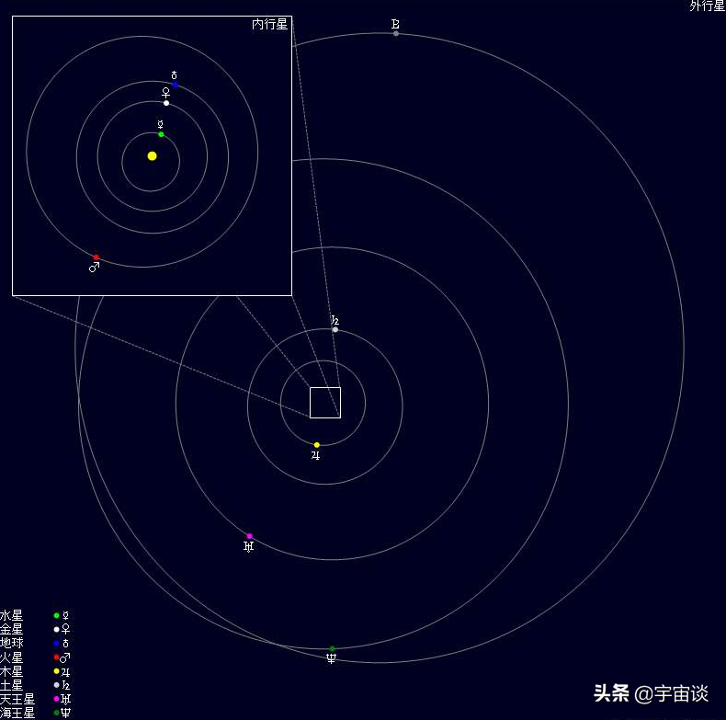Select the Saturn dot above the center square
Image resolution: width=726 pixels, height=720 pixels.
pyautogui.click(x=335, y=329)
